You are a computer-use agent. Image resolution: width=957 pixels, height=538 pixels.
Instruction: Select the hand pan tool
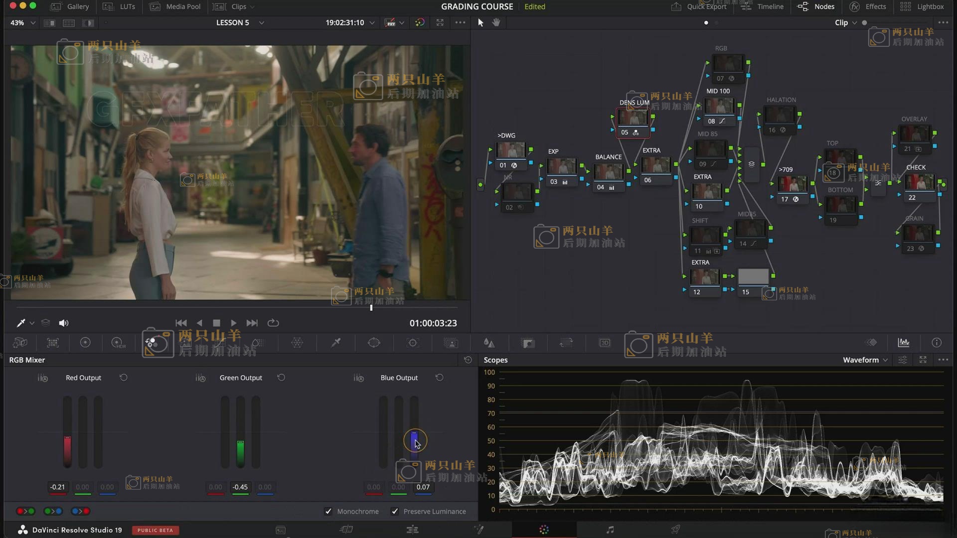pos(496,22)
